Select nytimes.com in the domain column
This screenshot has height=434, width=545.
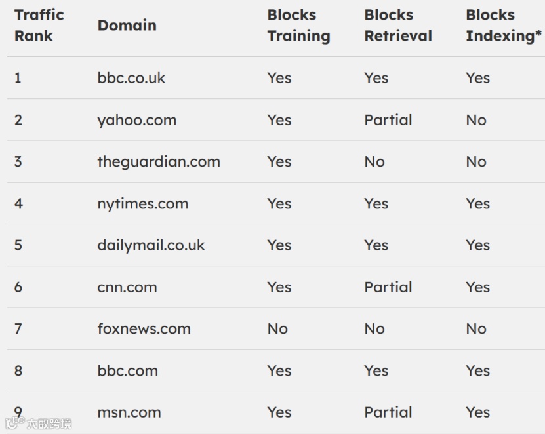pos(143,204)
